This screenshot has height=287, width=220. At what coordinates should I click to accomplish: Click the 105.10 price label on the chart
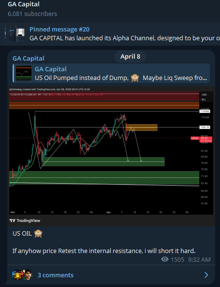point(205,127)
